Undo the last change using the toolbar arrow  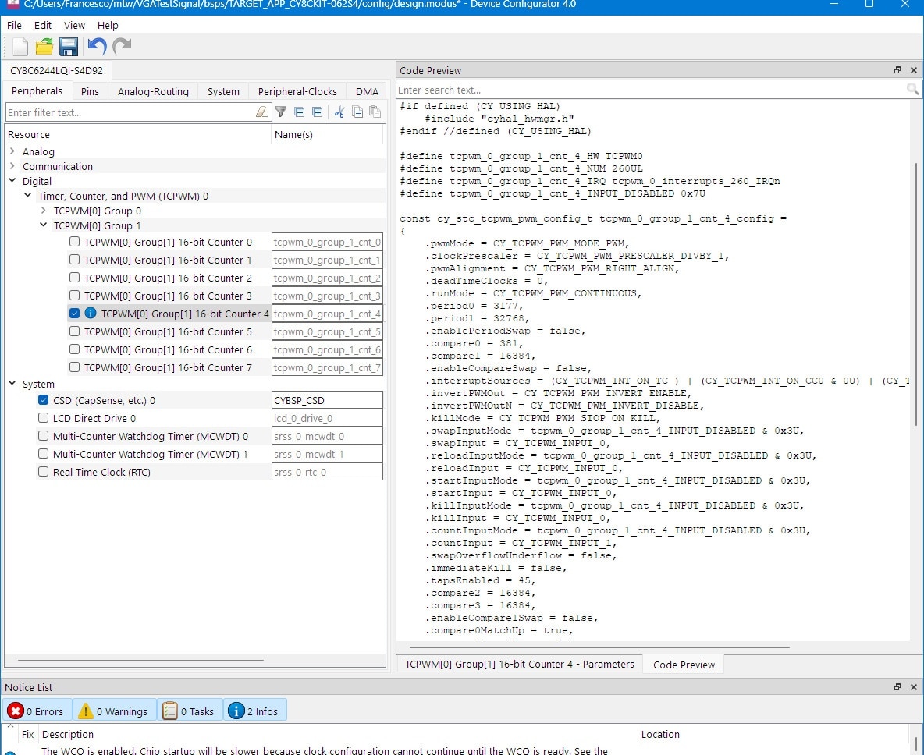click(97, 47)
